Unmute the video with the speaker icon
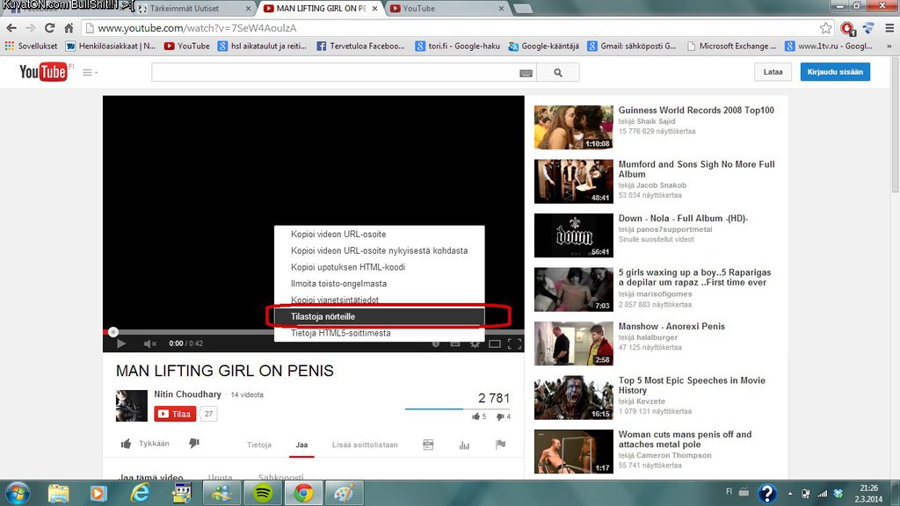Viewport: 900px width, 506px height. [149, 343]
